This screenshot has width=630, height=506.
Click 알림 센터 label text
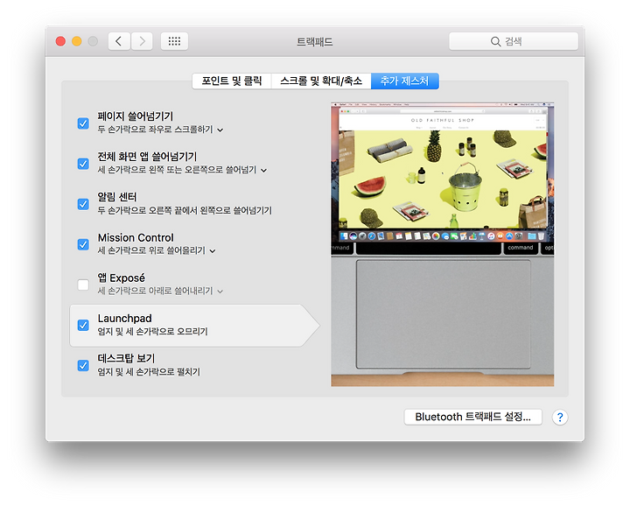pyautogui.click(x=117, y=197)
